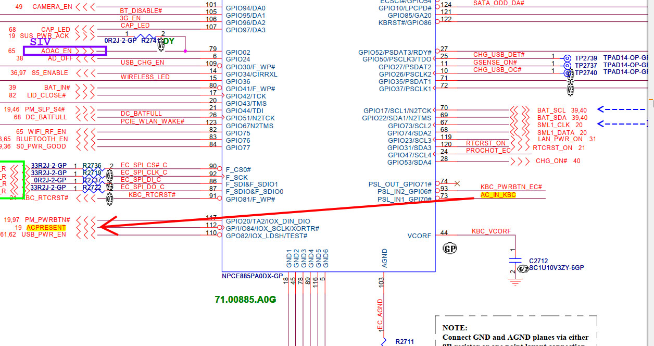Click the CAMERA_EN off-page signal
This screenshot has height=346, width=654.
coord(53,7)
